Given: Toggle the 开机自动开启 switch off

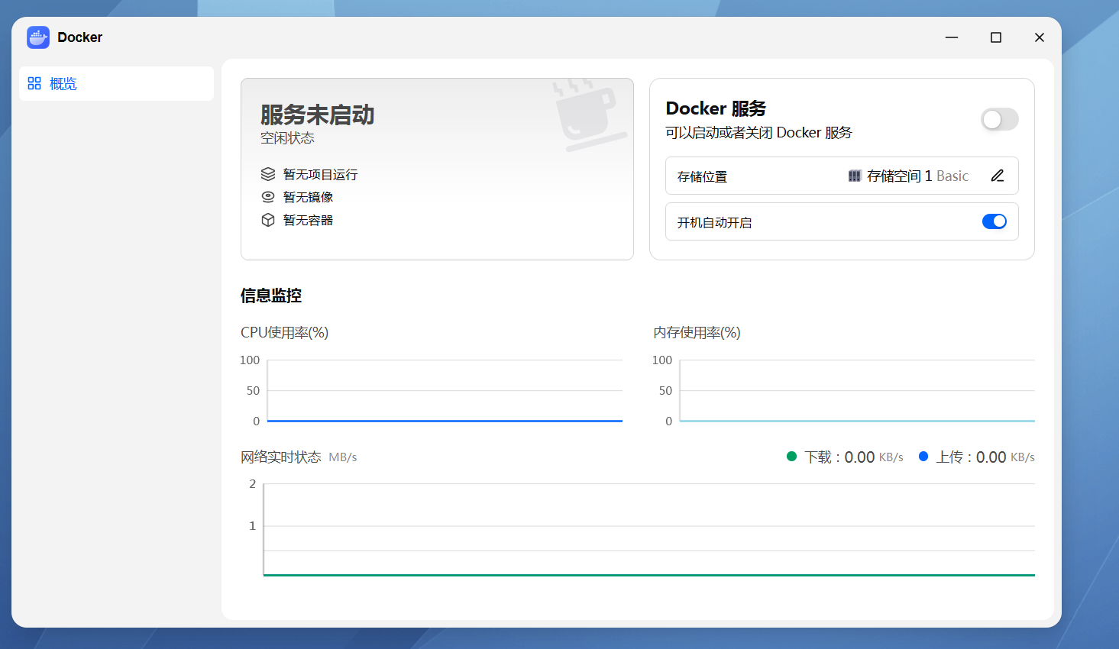Looking at the screenshot, I should click(x=994, y=221).
